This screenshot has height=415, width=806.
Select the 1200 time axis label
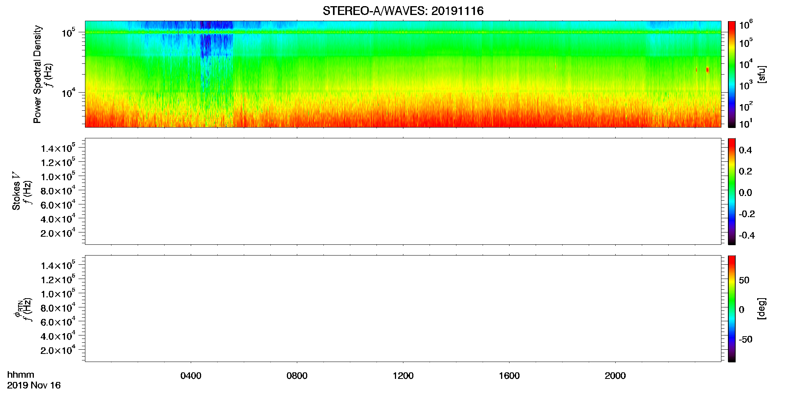coord(403,376)
